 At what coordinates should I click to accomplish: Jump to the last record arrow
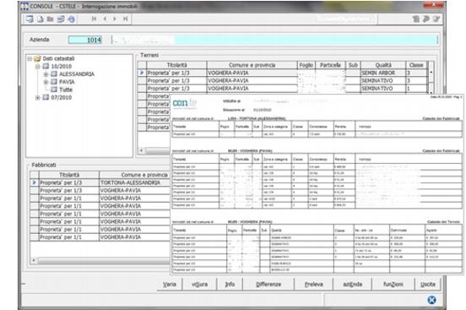tap(126, 19)
